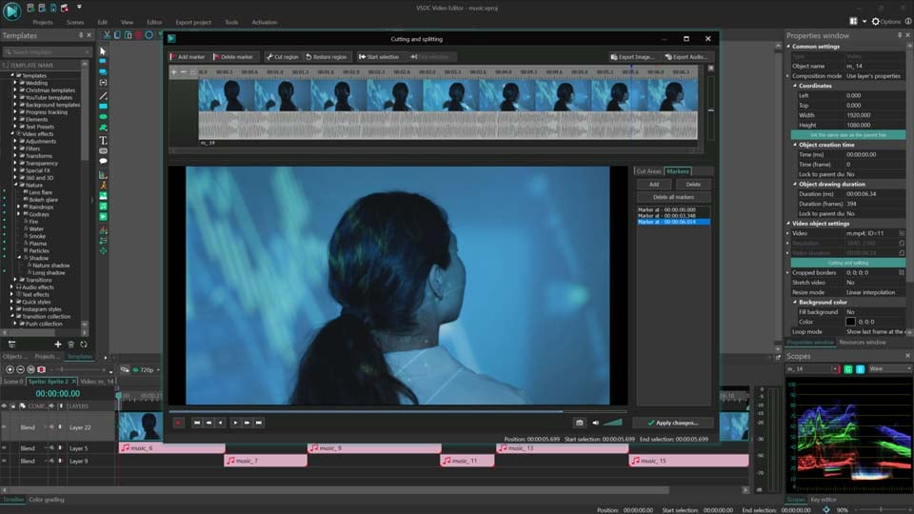Collapse the Video effects tree node
Viewport: 914px width, 514px height.
(12, 133)
